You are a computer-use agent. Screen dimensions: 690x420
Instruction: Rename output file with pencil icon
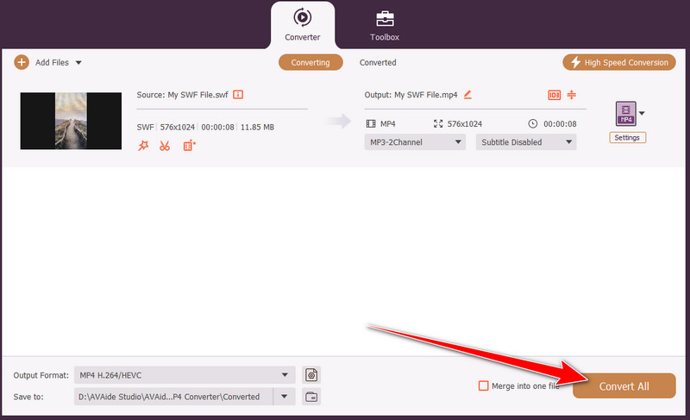[x=467, y=94]
